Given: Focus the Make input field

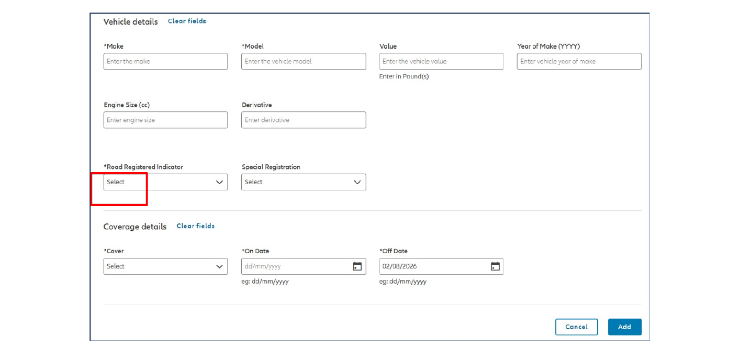Looking at the screenshot, I should (x=165, y=61).
